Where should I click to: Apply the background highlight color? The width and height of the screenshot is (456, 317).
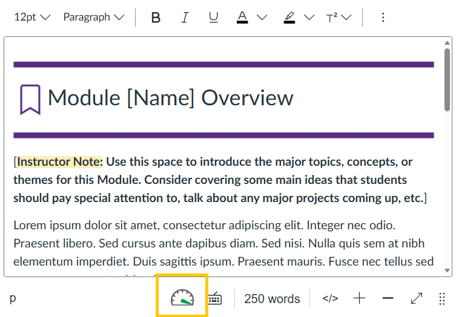click(x=289, y=18)
